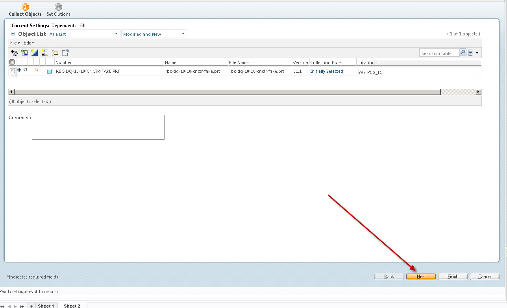Screen dimensions: 507x308
Task: Click the last sheet navigation arrow
Action: pos(22,306)
